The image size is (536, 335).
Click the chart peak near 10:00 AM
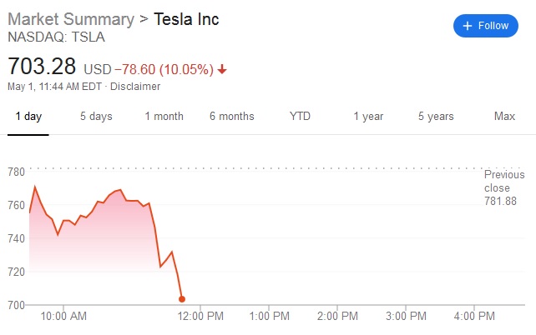[x=34, y=187]
